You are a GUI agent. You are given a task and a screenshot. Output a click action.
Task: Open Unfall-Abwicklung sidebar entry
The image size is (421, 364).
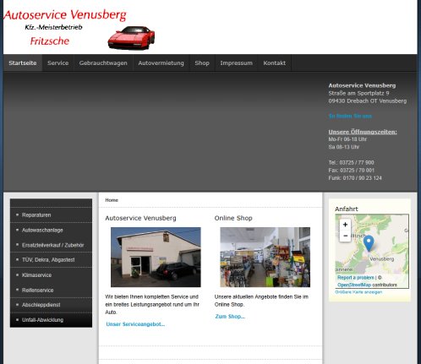pos(51,320)
